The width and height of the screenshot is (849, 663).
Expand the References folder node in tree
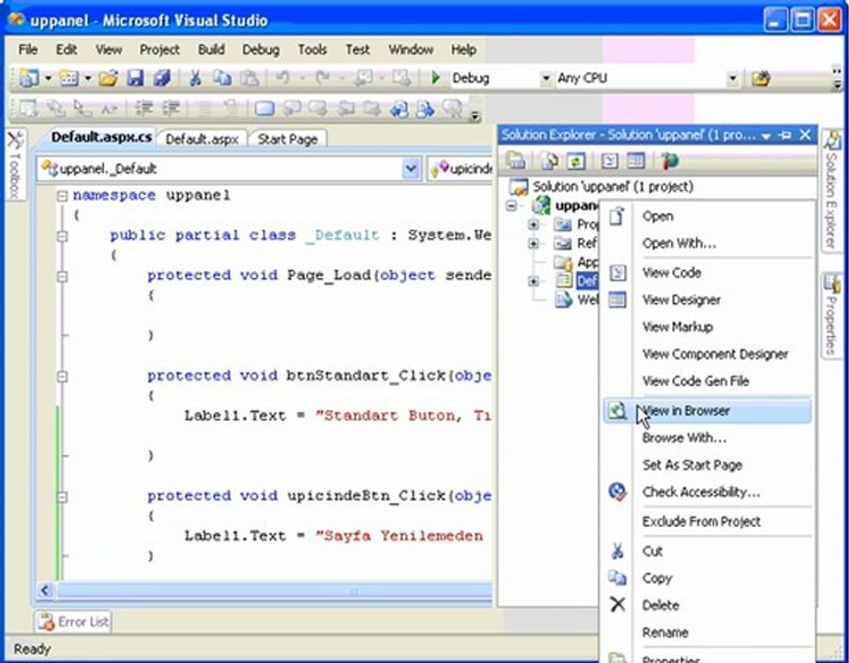[x=534, y=244]
